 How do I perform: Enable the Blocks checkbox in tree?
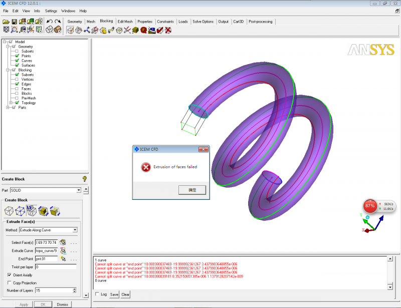[x=17, y=93]
